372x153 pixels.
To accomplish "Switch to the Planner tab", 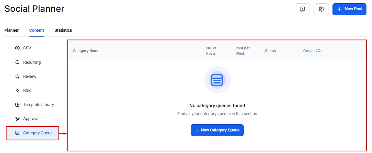I will click(11, 30).
